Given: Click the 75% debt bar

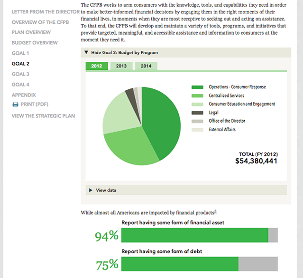Looking at the screenshot, I should click(200, 264).
